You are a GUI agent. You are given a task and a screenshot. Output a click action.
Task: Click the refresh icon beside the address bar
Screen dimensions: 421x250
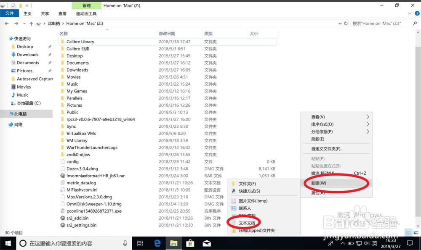point(346,24)
